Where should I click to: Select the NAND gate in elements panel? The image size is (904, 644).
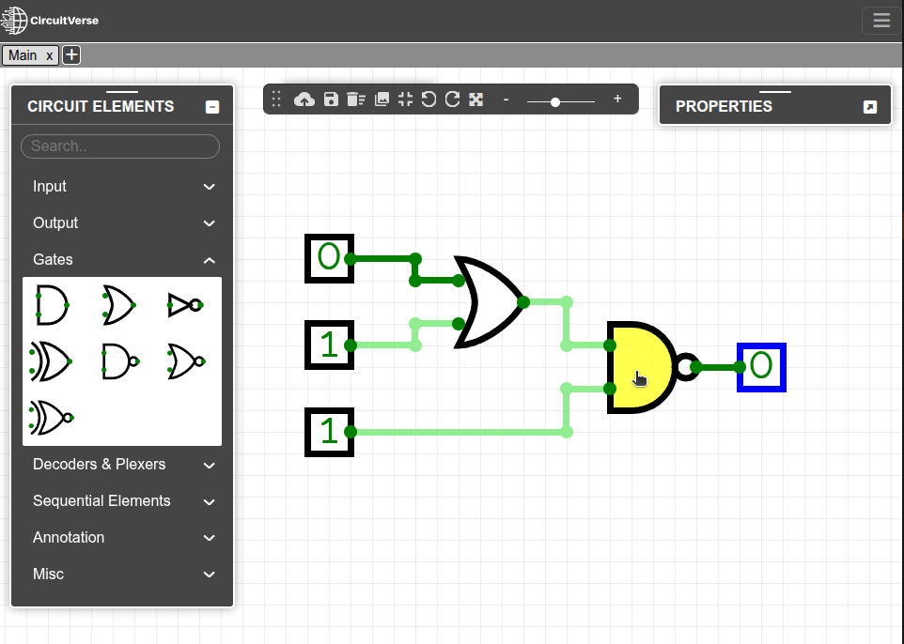[119, 360]
